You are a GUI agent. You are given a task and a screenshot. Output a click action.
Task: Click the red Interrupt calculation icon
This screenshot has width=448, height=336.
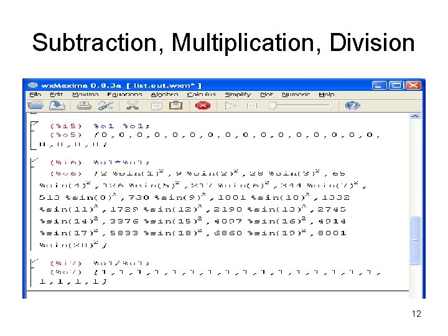tap(203, 106)
